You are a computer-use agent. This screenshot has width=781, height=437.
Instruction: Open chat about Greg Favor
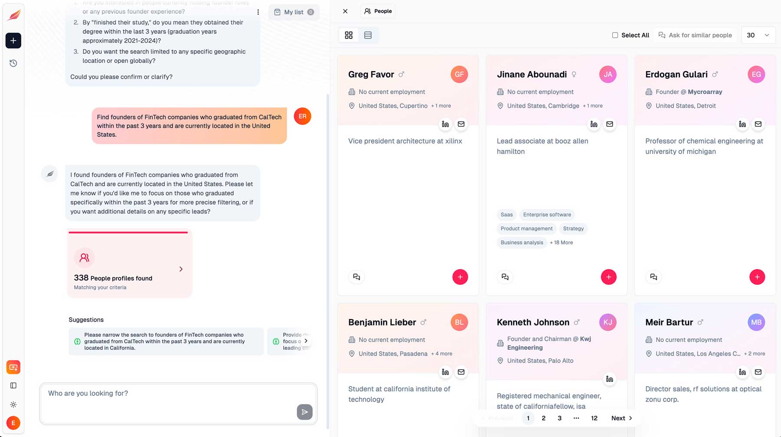click(x=357, y=277)
